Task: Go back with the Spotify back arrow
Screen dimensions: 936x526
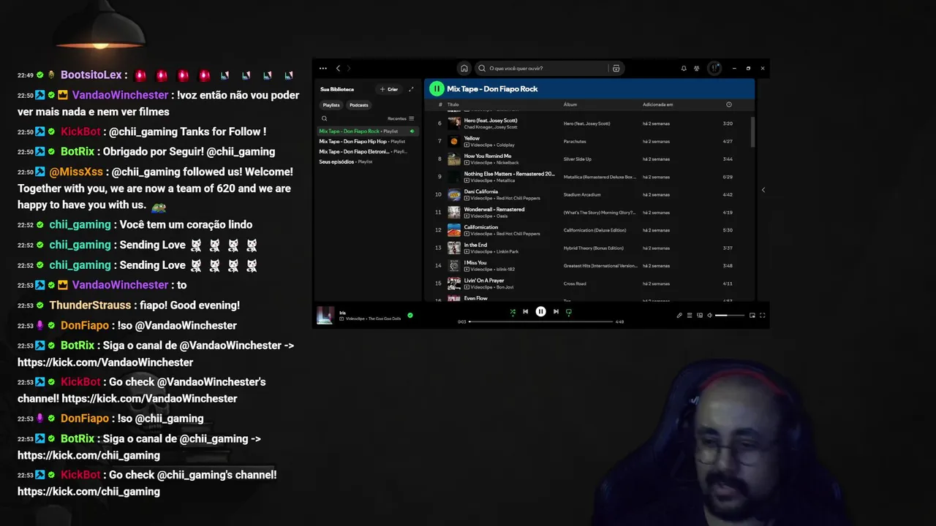Action: point(338,69)
